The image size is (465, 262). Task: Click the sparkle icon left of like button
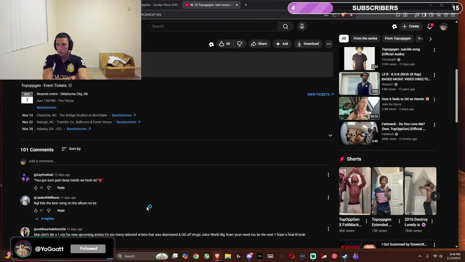(x=211, y=44)
